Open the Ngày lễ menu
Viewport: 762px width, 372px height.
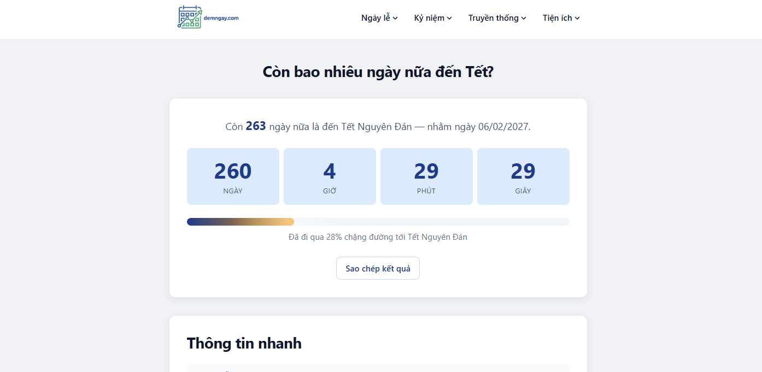pyautogui.click(x=379, y=18)
